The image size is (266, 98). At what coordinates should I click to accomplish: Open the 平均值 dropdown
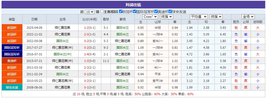[x=199, y=17]
